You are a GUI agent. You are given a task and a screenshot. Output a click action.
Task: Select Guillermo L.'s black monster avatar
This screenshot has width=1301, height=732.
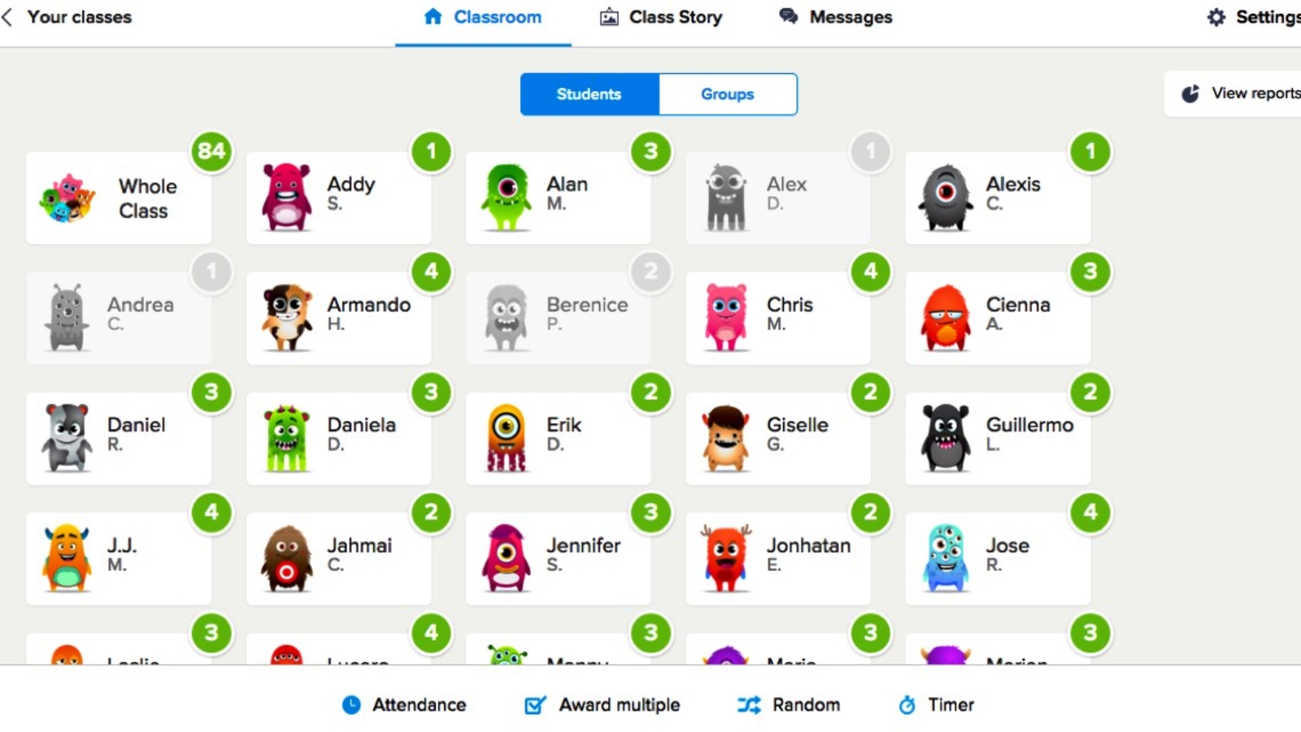pos(946,438)
